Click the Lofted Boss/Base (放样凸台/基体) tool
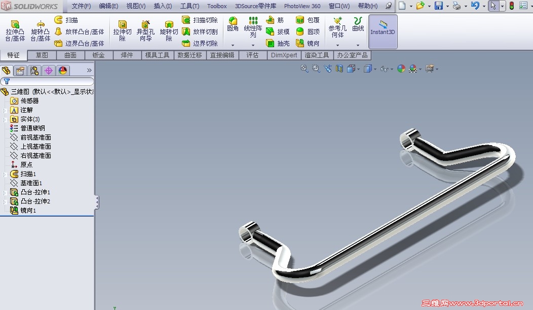 coord(79,31)
